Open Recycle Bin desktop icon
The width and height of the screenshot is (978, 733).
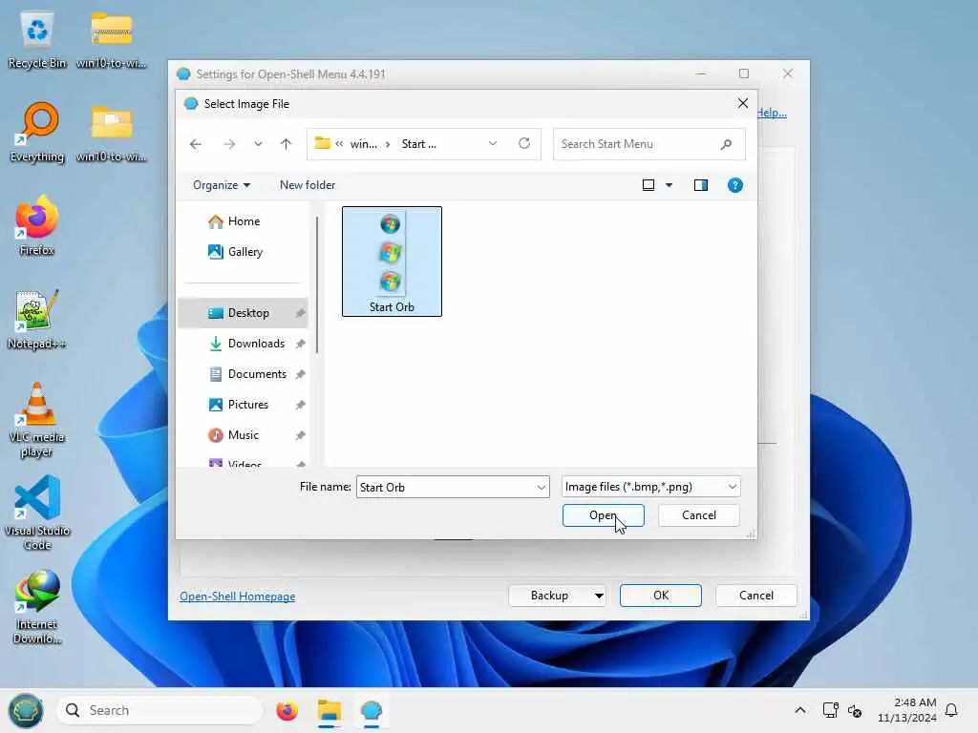(37, 40)
